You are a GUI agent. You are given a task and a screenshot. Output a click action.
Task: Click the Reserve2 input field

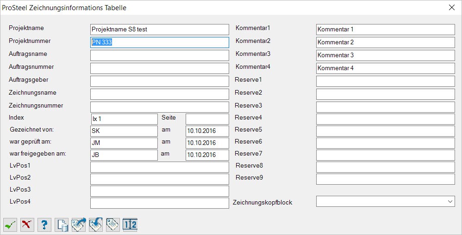(x=386, y=94)
